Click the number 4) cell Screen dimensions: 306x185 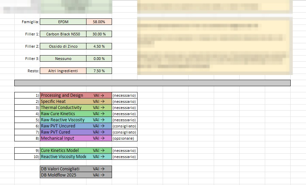[27, 114]
